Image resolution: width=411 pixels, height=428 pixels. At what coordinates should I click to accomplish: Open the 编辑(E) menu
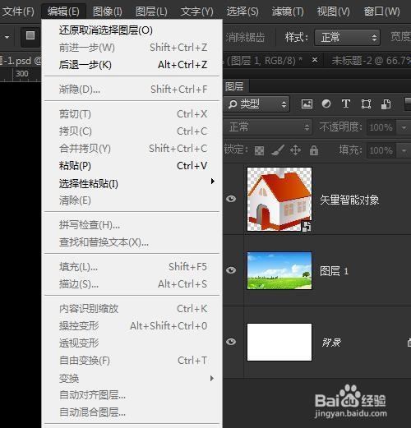[63, 12]
